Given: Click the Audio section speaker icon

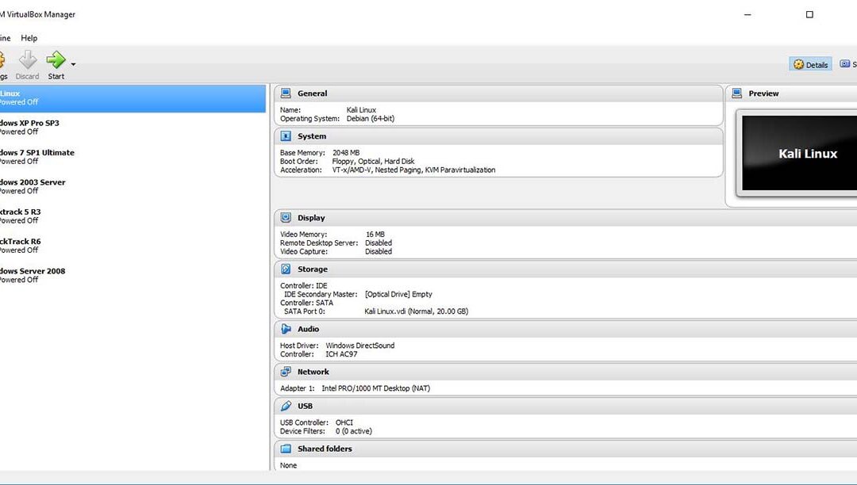Looking at the screenshot, I should 286,329.
